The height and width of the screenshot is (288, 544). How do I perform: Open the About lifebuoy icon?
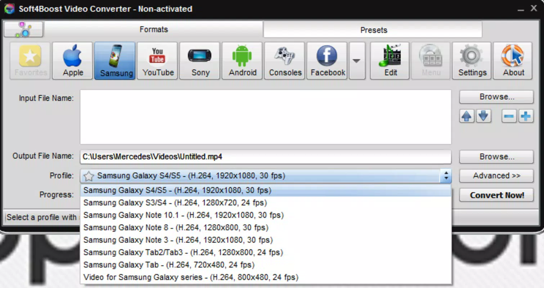[x=513, y=60]
